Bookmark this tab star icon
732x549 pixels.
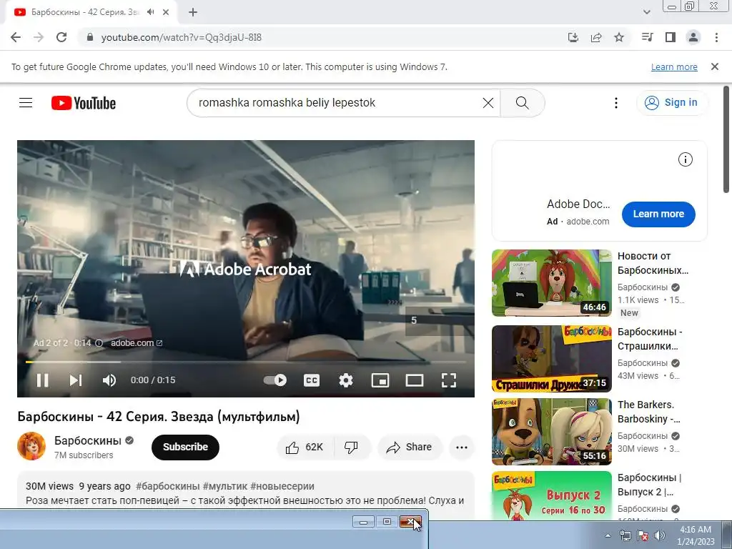click(619, 37)
